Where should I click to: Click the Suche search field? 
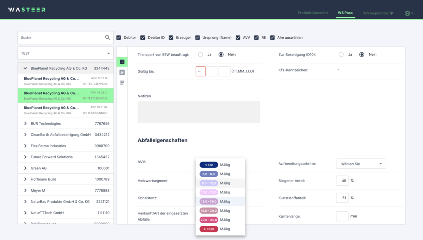(65, 37)
